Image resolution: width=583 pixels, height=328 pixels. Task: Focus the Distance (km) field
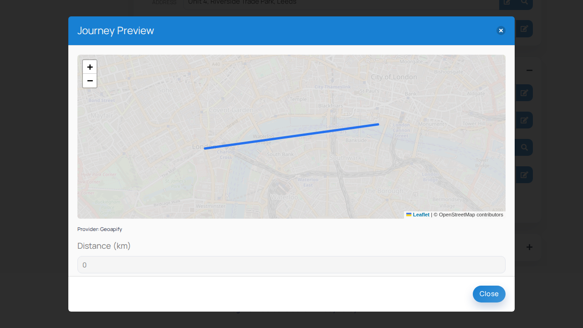tap(291, 265)
